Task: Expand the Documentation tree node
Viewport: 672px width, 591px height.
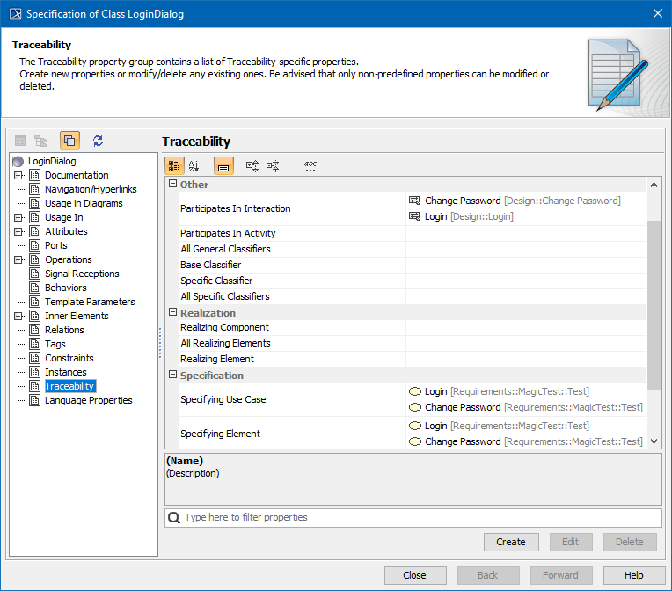Action: 18,175
